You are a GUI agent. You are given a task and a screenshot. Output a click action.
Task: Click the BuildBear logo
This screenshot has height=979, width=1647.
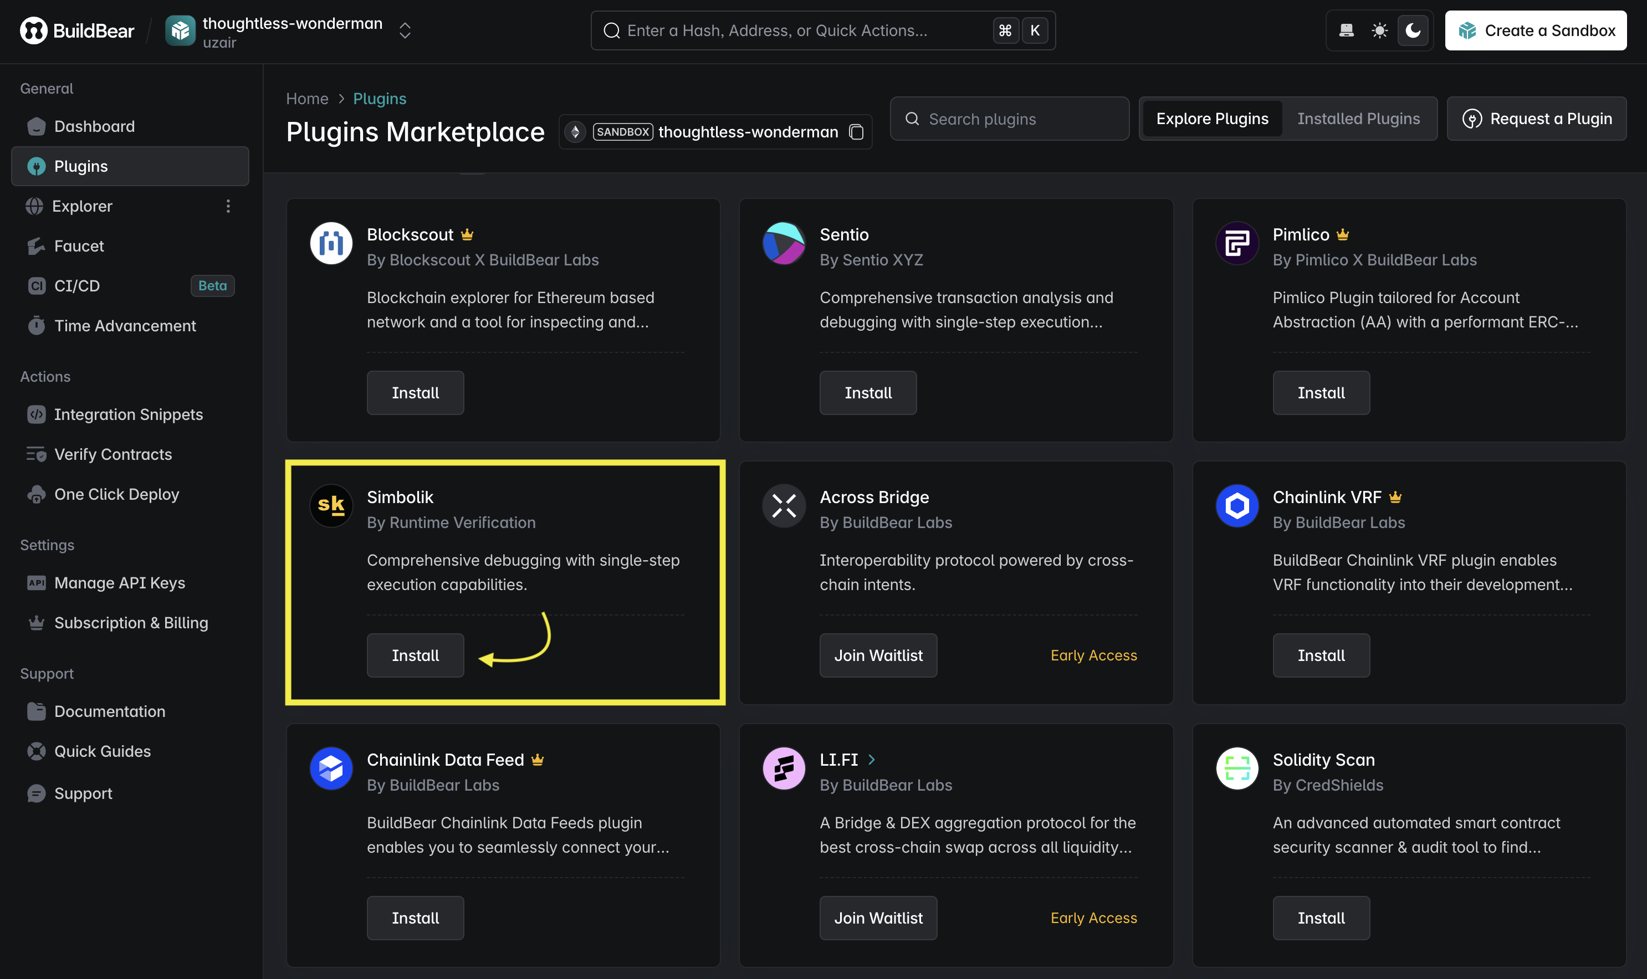[x=77, y=30]
